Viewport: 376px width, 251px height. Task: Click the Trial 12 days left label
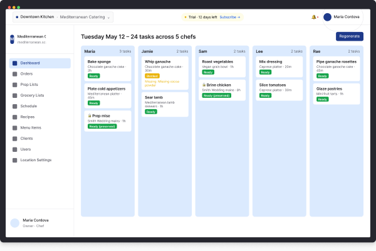tap(202, 17)
